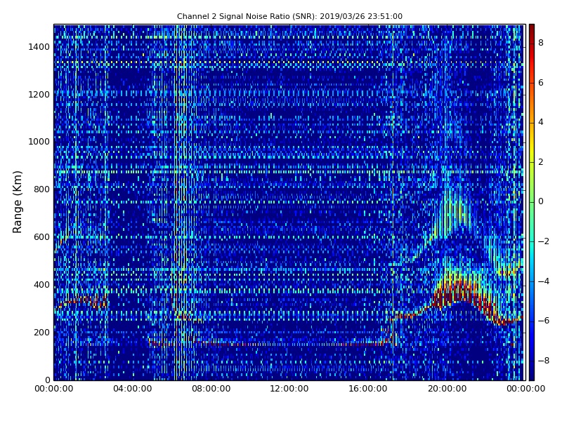Click the colorbar label −6

544,321
